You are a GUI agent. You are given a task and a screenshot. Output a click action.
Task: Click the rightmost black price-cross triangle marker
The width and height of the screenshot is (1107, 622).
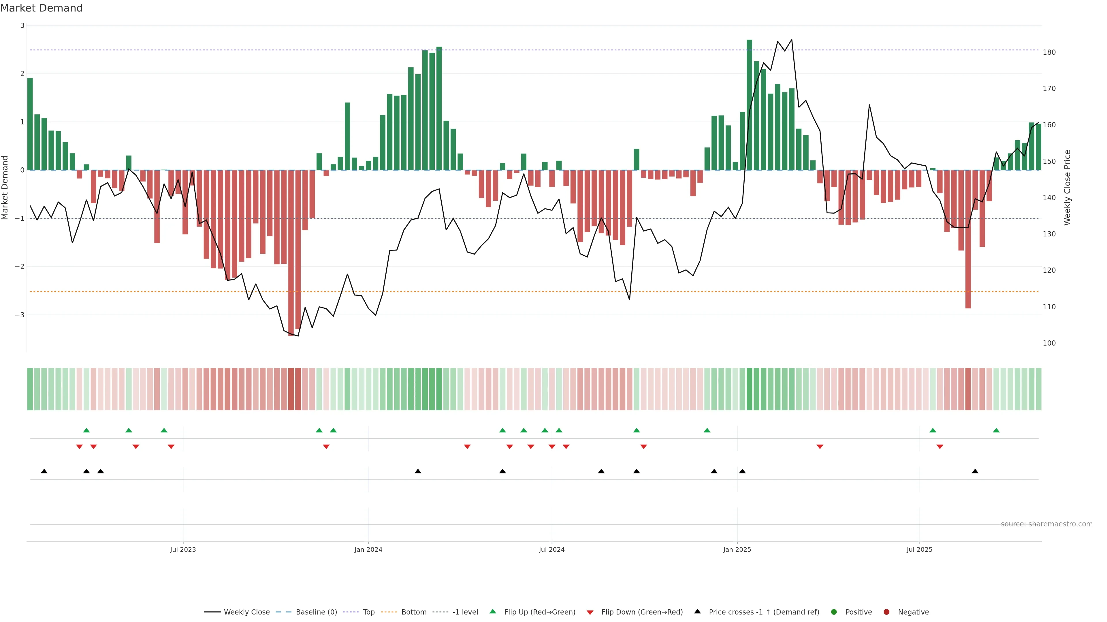975,471
